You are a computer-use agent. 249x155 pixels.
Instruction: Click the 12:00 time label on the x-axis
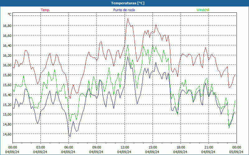pos(125,148)
